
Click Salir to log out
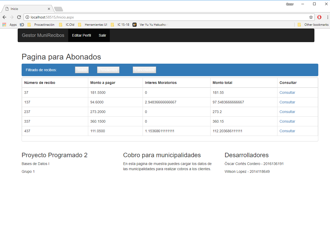pyautogui.click(x=102, y=35)
